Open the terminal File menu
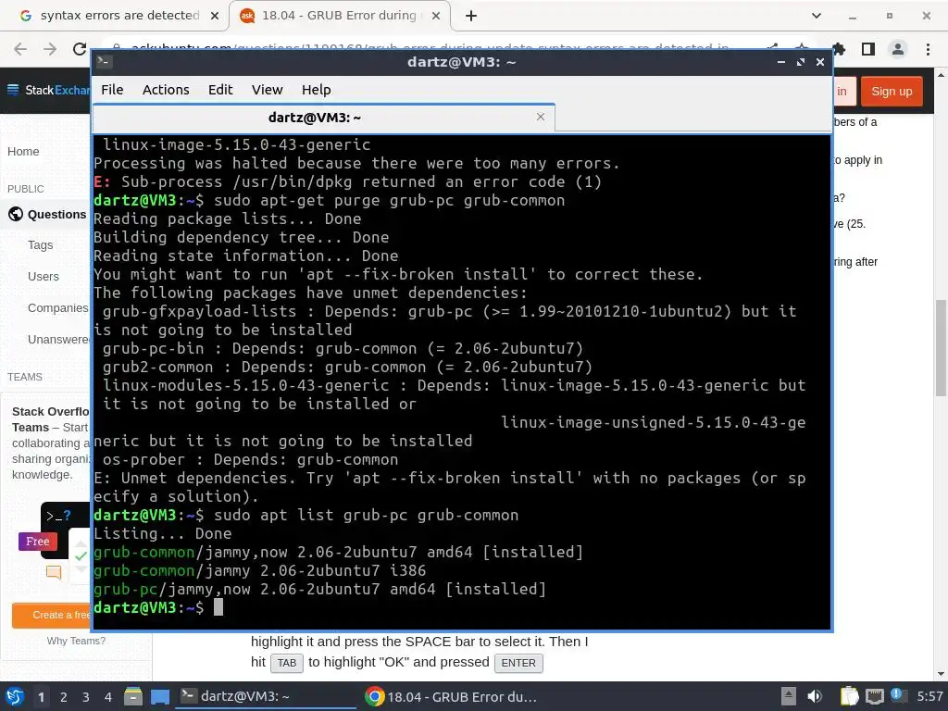This screenshot has height=711, width=948. click(112, 90)
